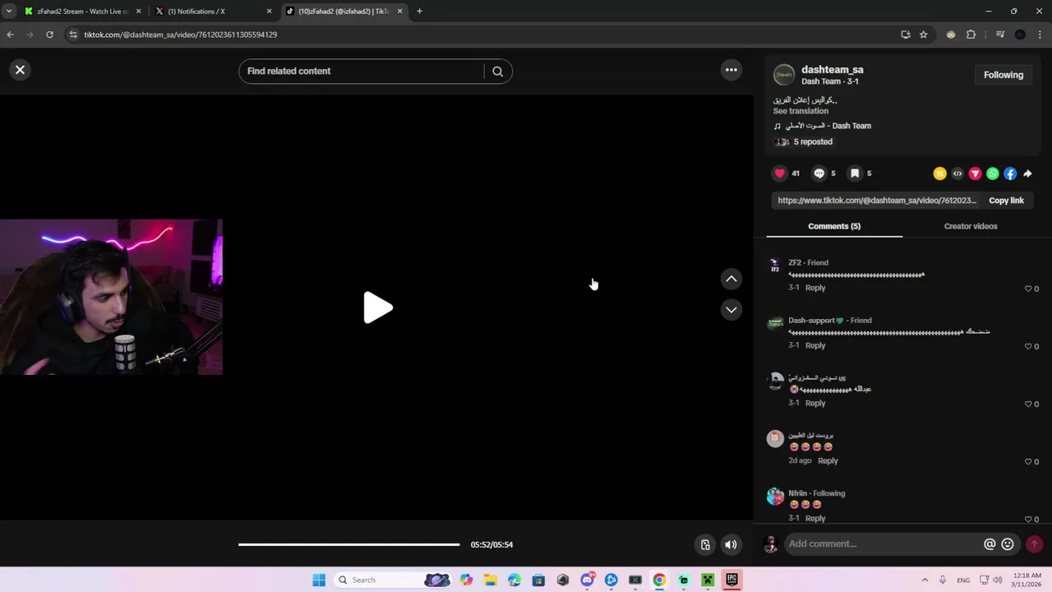Screen dimensions: 1052x592
Task: Click the search magnifier in Find related content
Action: point(497,72)
